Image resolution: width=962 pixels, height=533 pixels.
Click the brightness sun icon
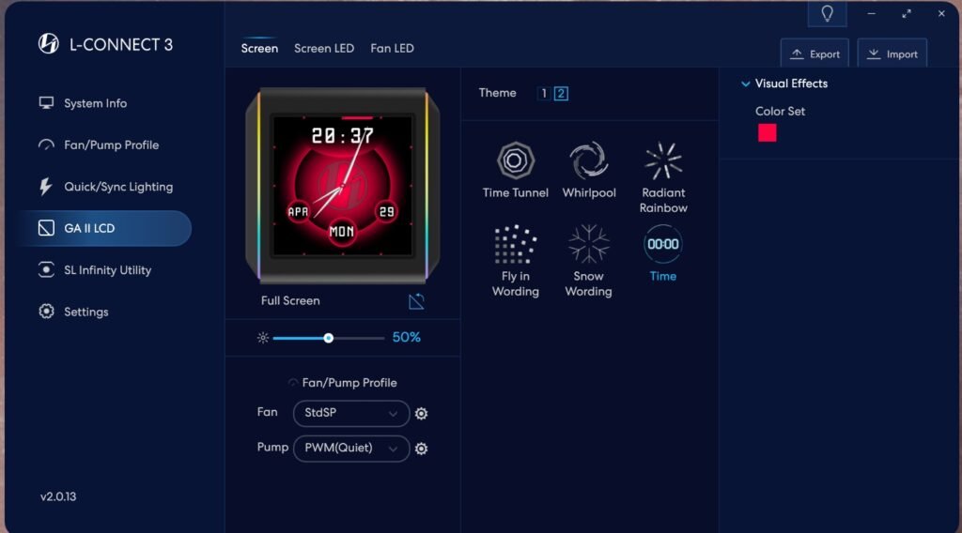point(263,338)
